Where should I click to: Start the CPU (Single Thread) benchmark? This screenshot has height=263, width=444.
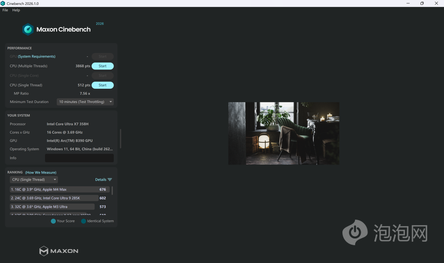pos(103,85)
